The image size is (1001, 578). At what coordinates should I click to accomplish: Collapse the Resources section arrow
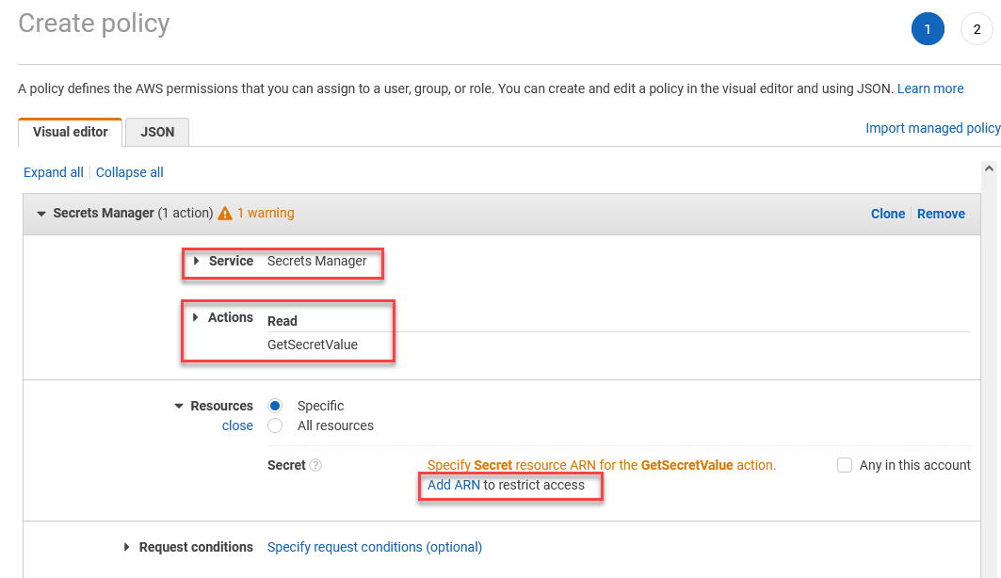point(179,406)
